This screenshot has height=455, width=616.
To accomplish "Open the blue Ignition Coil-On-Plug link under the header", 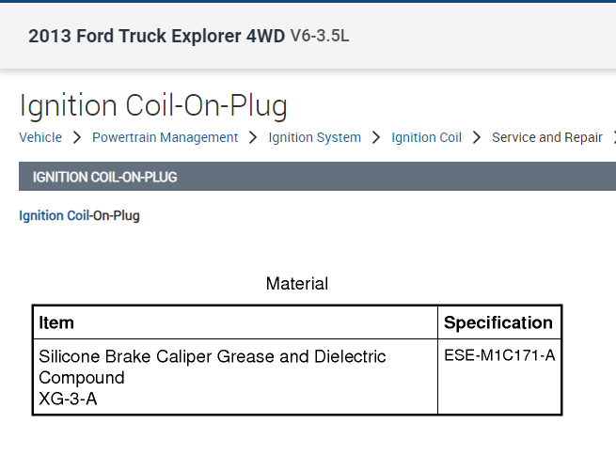I will click(x=79, y=215).
